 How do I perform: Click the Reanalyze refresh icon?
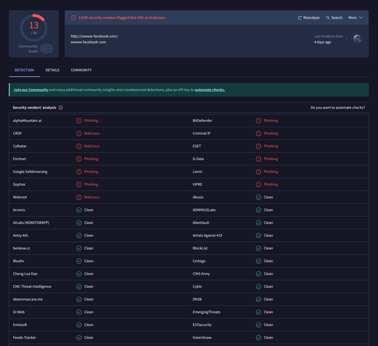tap(300, 18)
